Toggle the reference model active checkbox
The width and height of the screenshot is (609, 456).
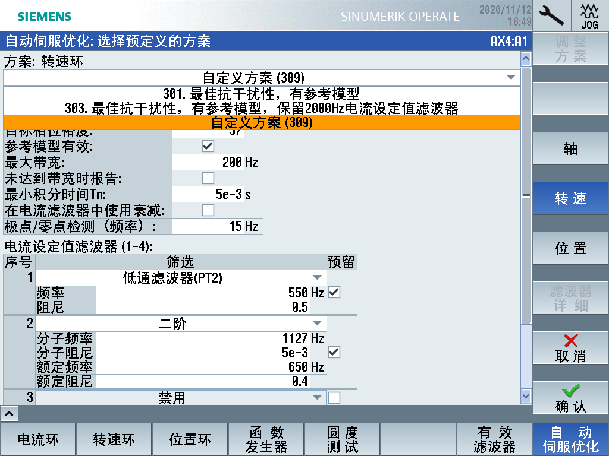(x=208, y=146)
